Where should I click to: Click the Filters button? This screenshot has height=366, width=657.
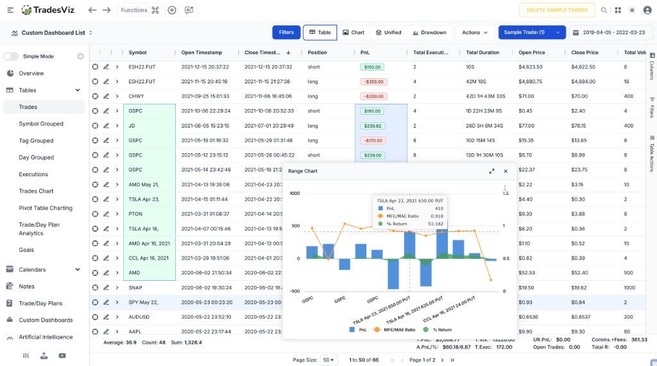286,32
